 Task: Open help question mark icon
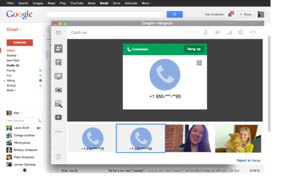pos(58,157)
